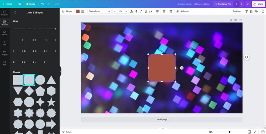Click the rotate handle beside the shape
266x134 pixels.
click(x=182, y=68)
